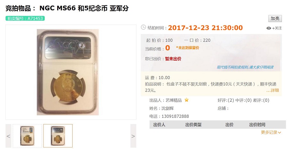Image resolution: width=287 pixels, height=149 pixels.
Task: Show next thumbnails with the right arrow
Action: (133, 136)
